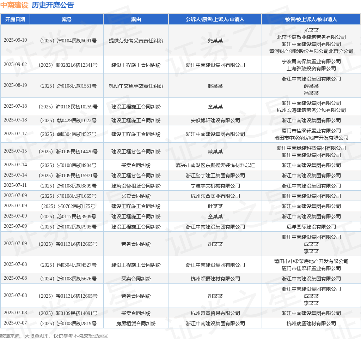Image resolution: width=361 pixels, height=339 pixels.
Task: Click the 中南建设 title text
Action: 14,5
